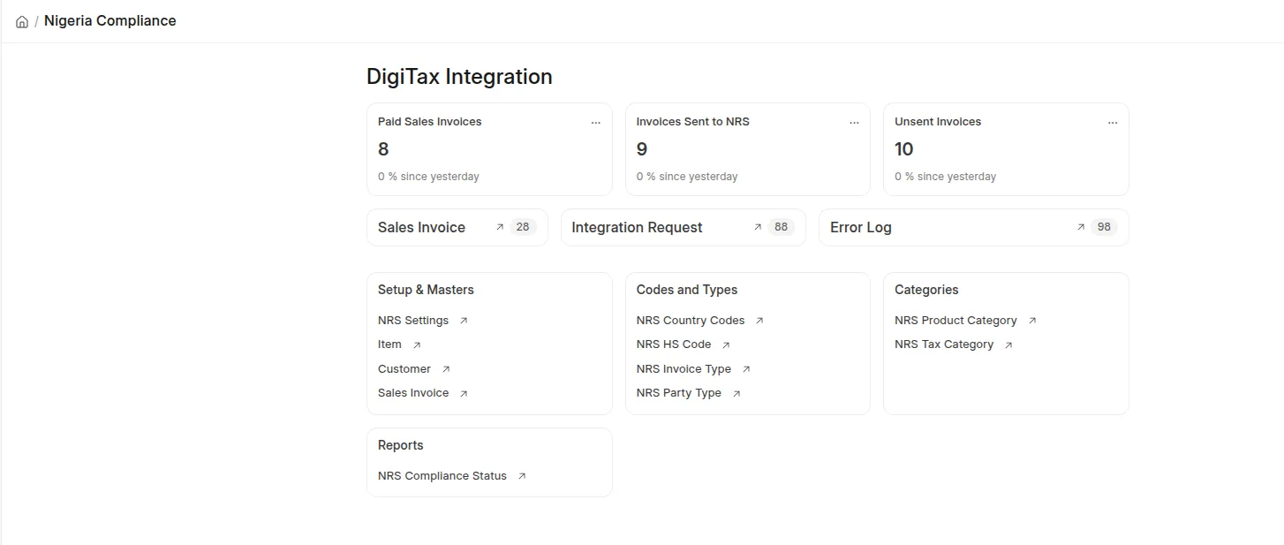Image resolution: width=1284 pixels, height=545 pixels.
Task: Click arrow icon beside NRS Compliance Status
Action: (x=522, y=476)
